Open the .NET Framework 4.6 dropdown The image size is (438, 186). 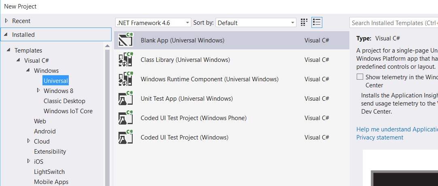[153, 23]
